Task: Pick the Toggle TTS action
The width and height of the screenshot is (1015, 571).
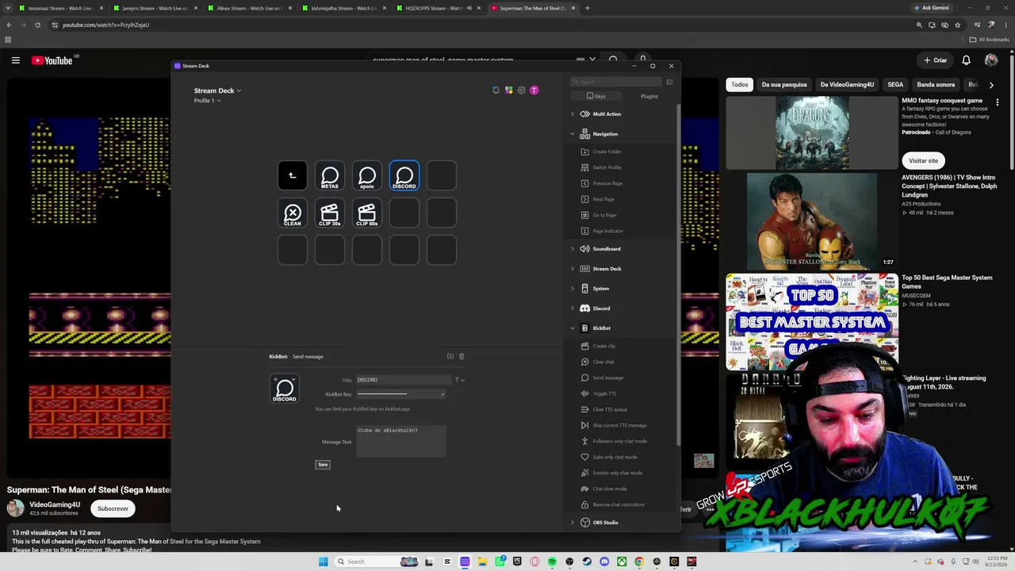Action: tap(604, 393)
